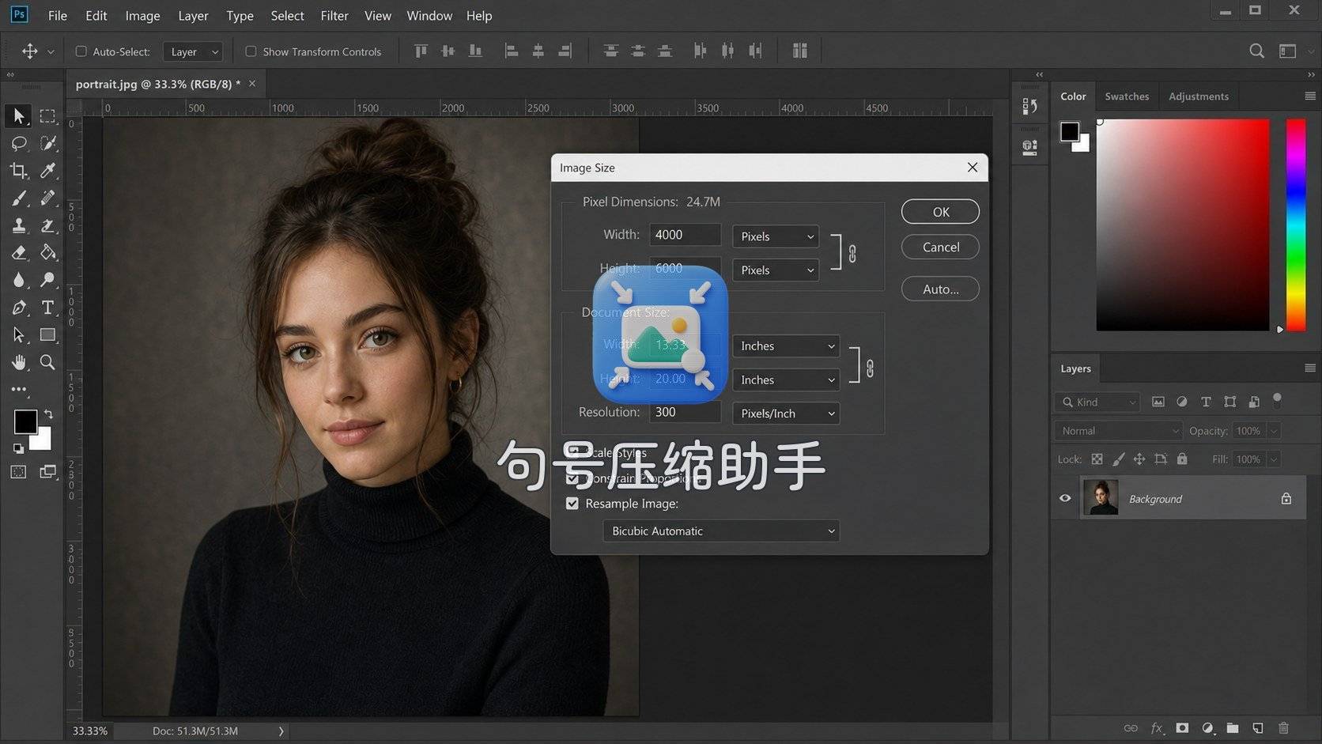Open the Kind layer filter dropdown

(x=1097, y=402)
